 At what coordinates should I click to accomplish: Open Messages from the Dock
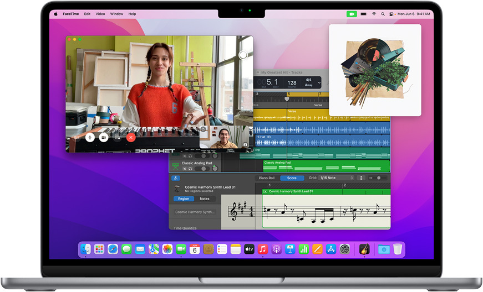126,249
